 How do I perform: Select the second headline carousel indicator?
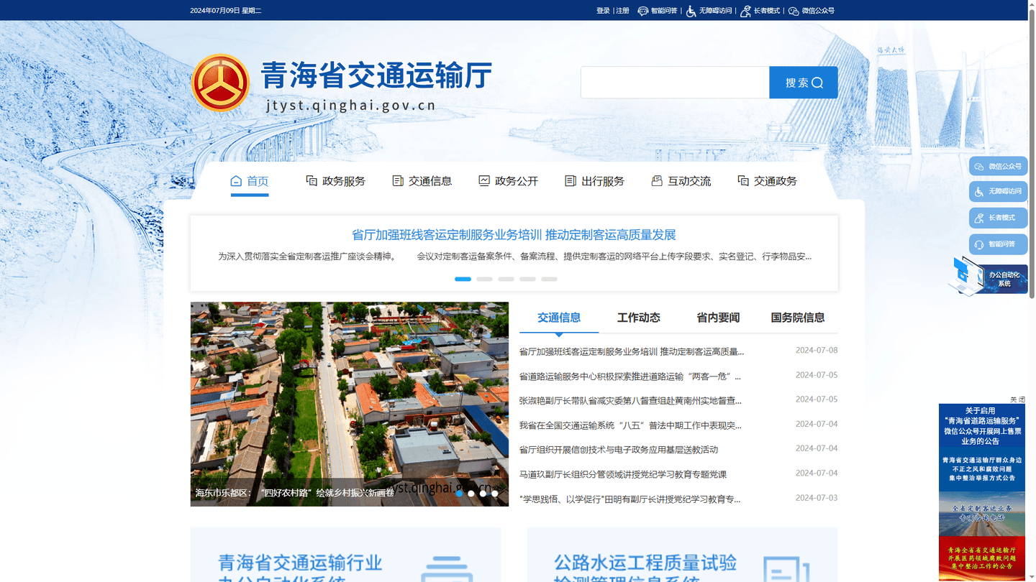[484, 279]
